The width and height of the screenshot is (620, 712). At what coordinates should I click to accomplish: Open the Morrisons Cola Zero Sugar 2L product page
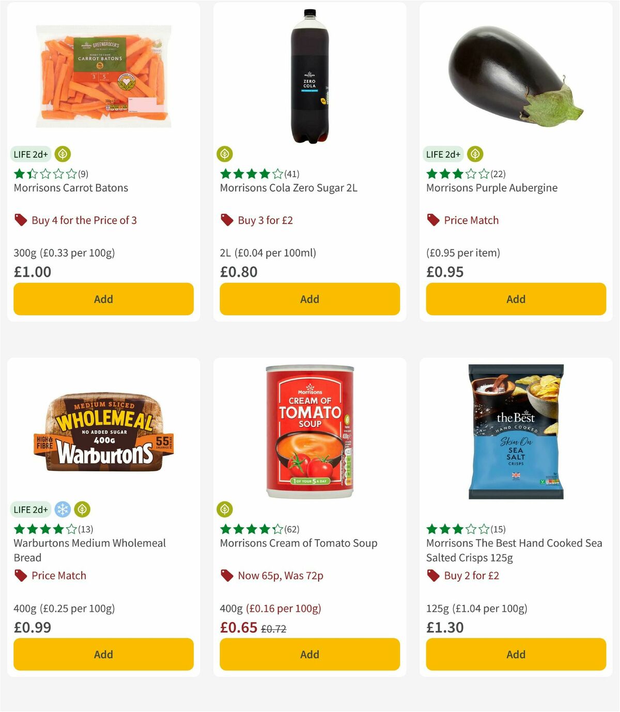point(288,187)
